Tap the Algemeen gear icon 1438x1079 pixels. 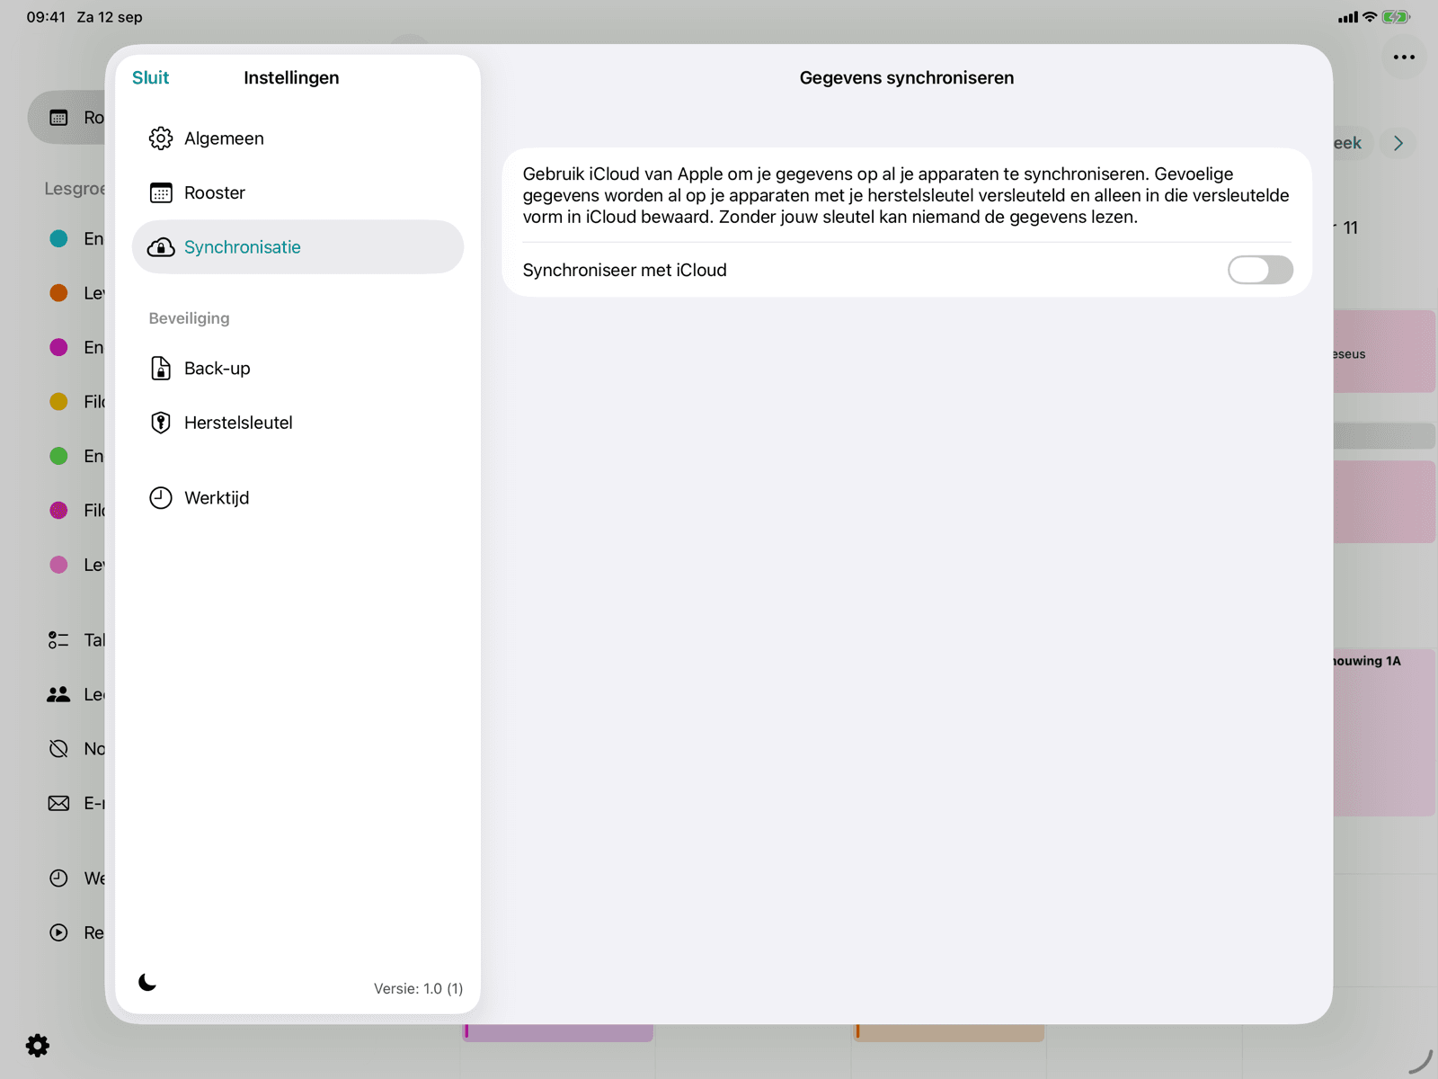(x=161, y=138)
